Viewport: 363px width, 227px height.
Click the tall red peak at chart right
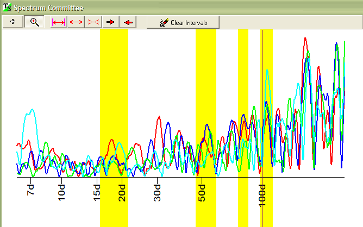coord(305,38)
